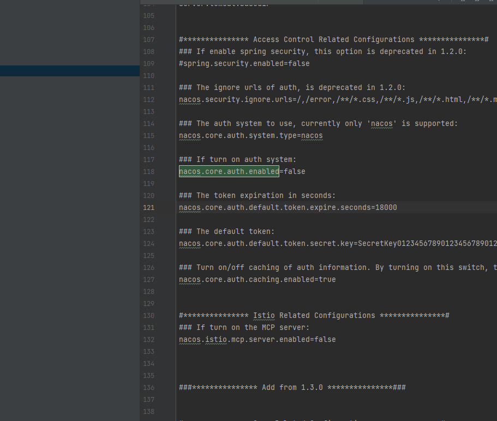Click nacos.core.auth.caching.enabled=true line
The image size is (497, 421).
point(257,280)
